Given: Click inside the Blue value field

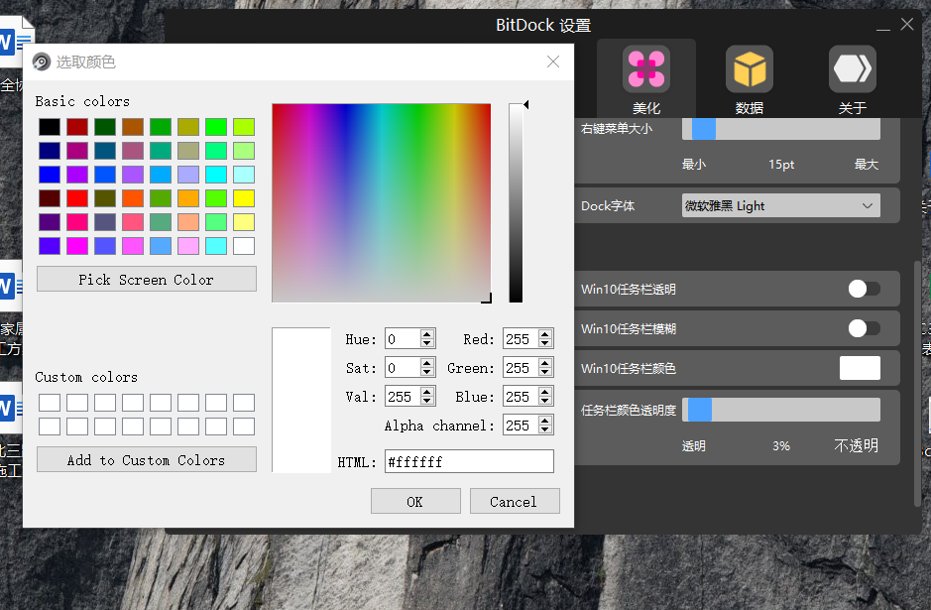Looking at the screenshot, I should tap(521, 397).
